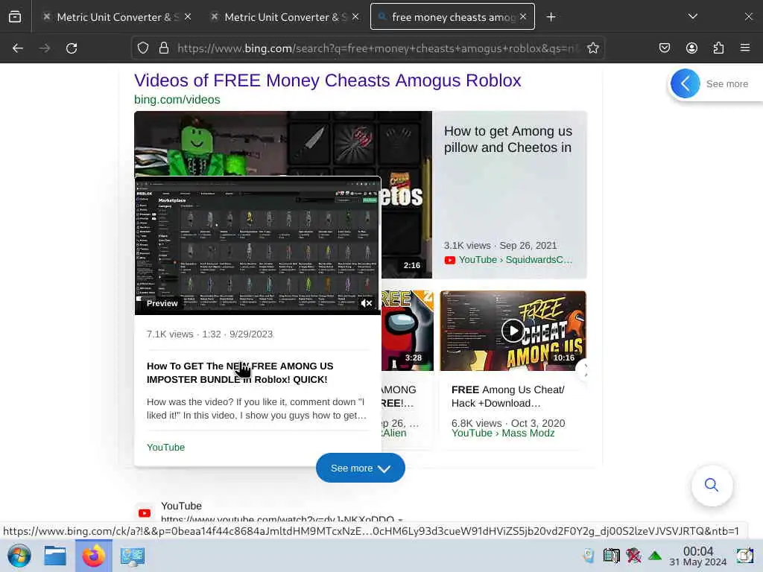Close the second Metric Unit Converter tab
The height and width of the screenshot is (572, 763).
[355, 16]
